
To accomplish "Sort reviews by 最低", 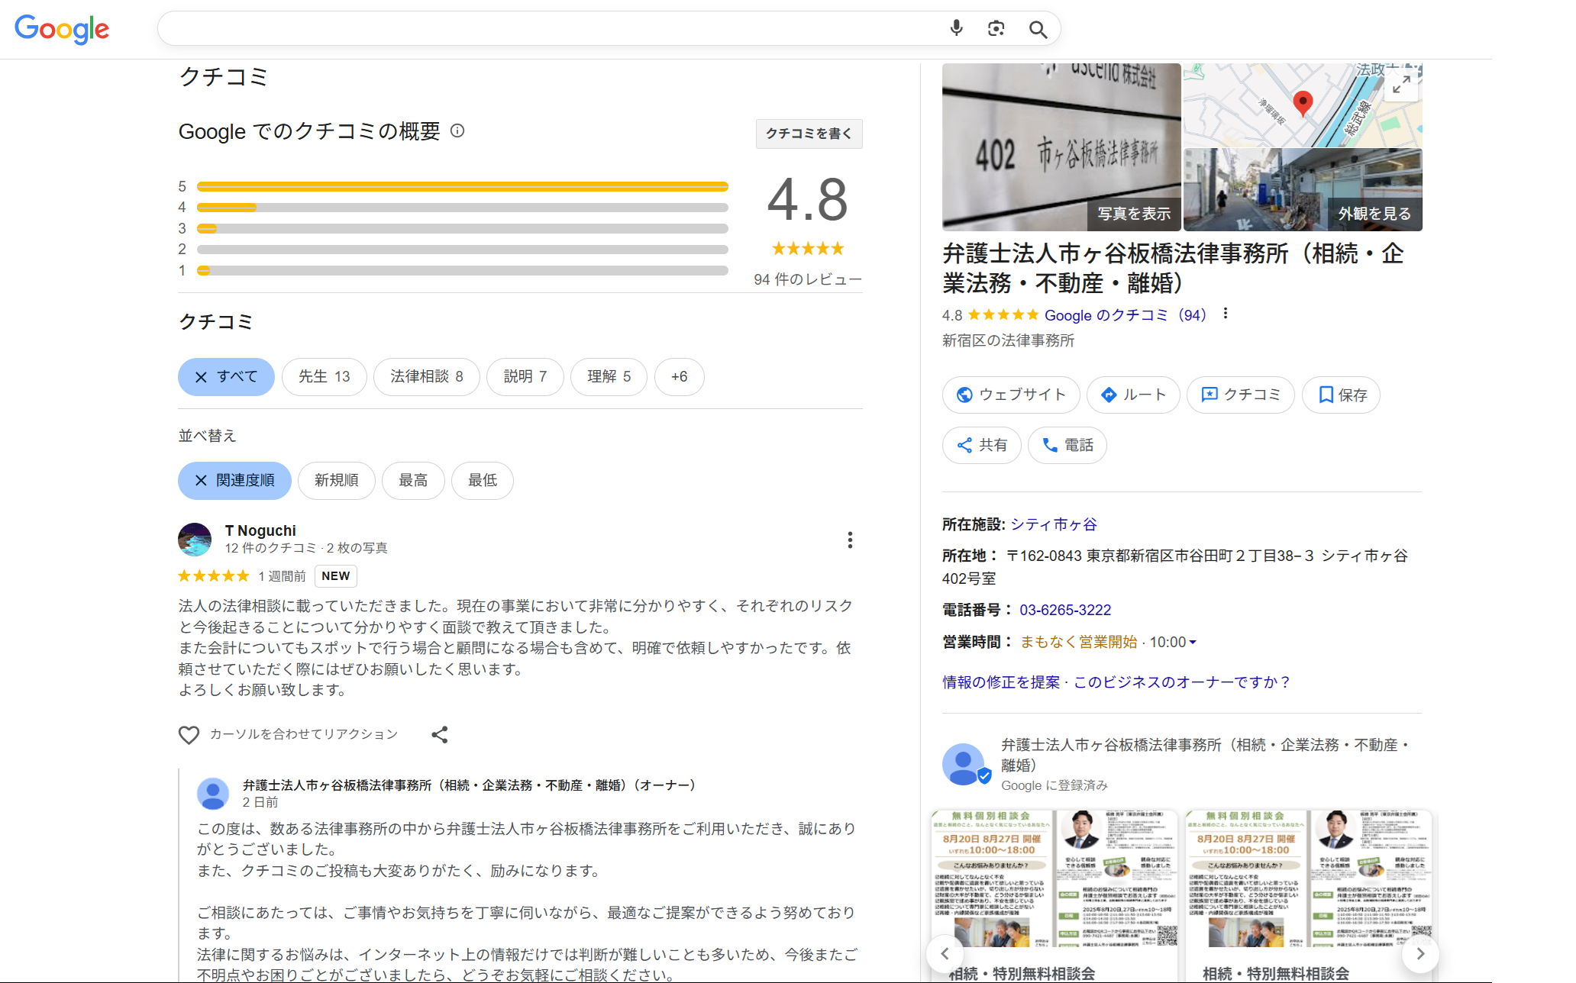I will click(x=483, y=481).
